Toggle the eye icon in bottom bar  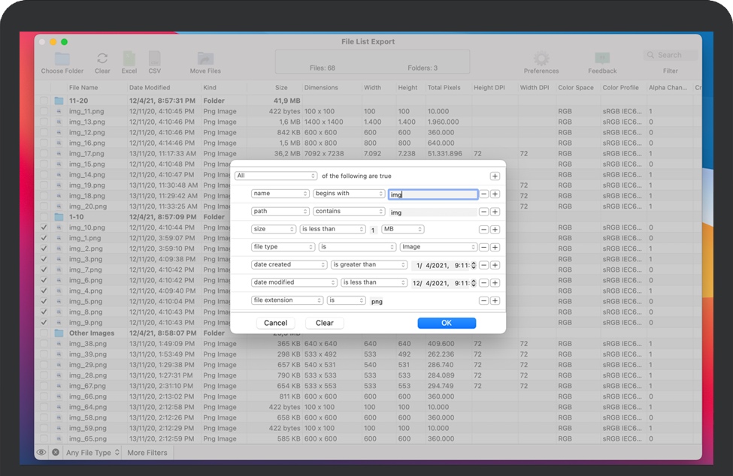pos(41,453)
